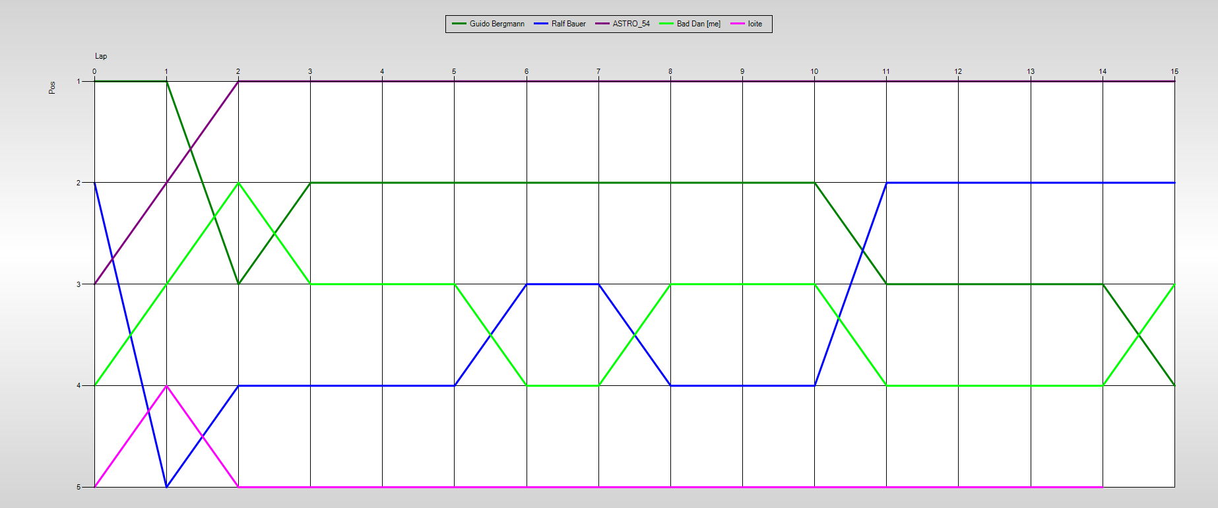Click position 5 on the vertical axis
This screenshot has width=1218, height=508.
(x=79, y=487)
